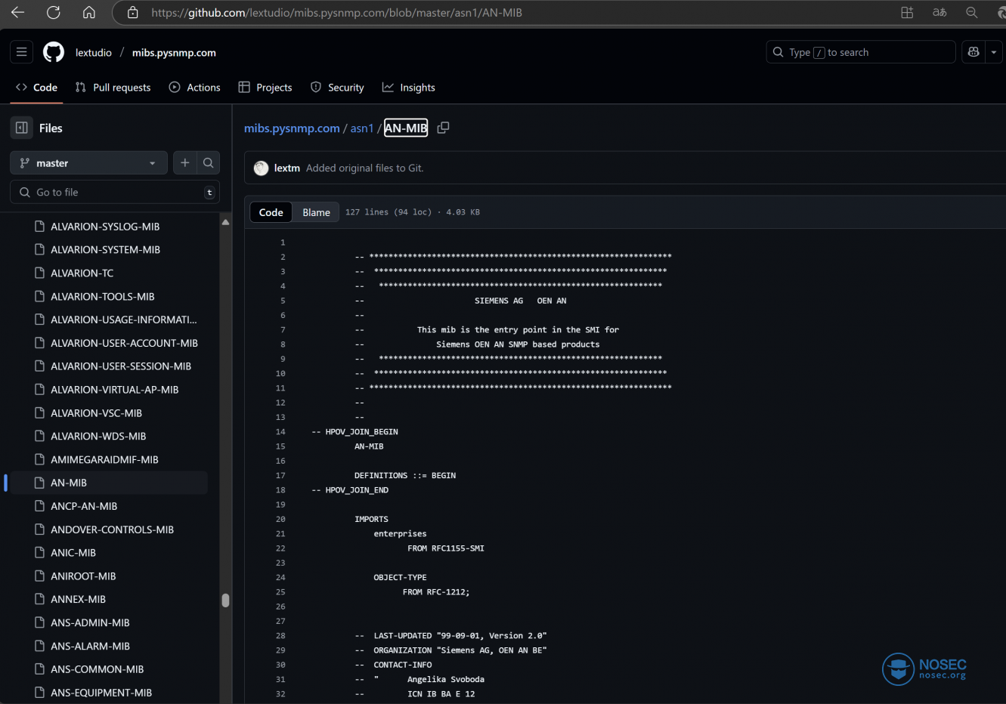
Task: Select the AN-MIB file in the tree
Action: point(69,483)
